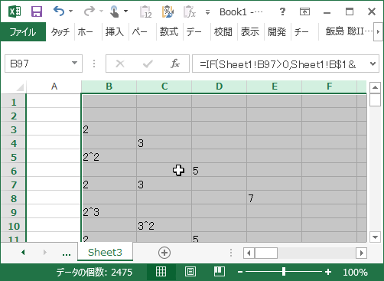The height and width of the screenshot is (281, 384).
Task: Expand the formula bar chevron
Action: tap(373, 64)
